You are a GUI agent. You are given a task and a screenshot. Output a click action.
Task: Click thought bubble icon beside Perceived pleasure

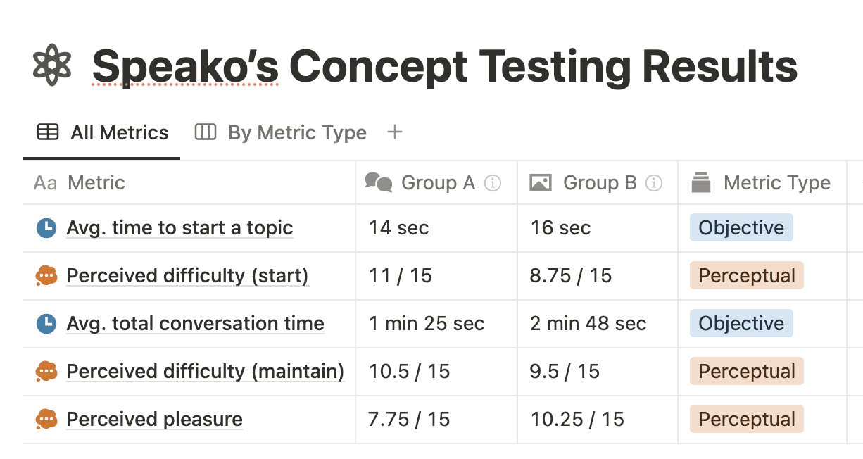[46, 420]
